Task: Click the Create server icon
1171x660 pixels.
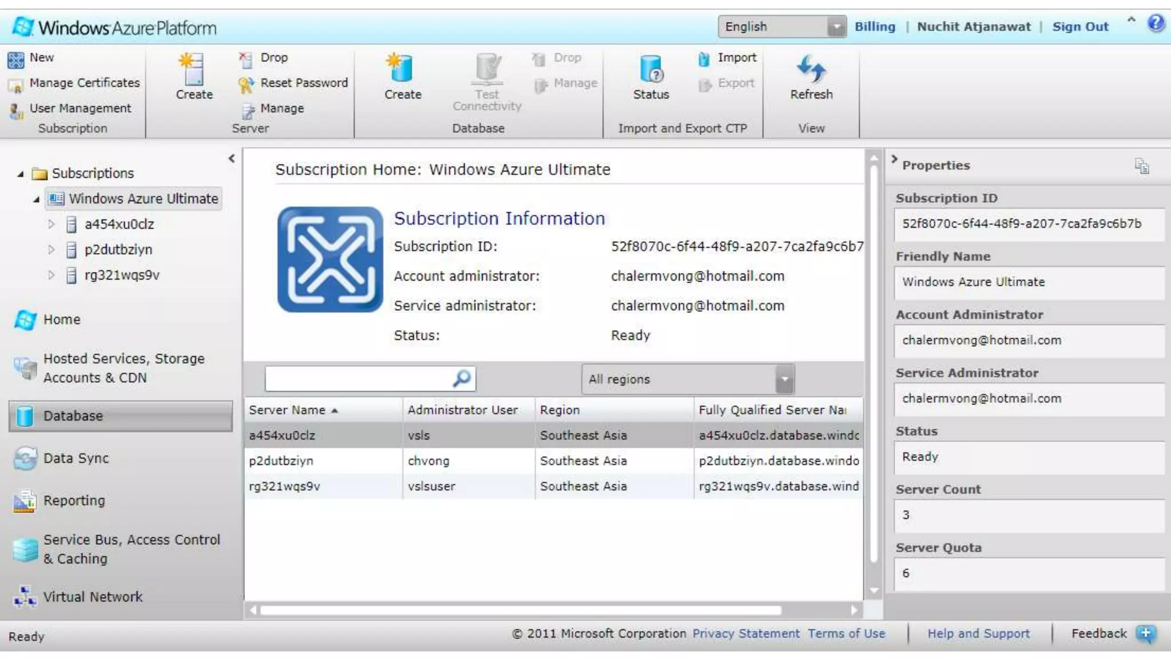Action: coord(194,69)
